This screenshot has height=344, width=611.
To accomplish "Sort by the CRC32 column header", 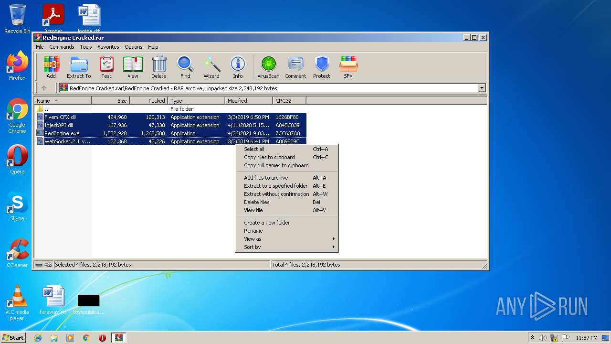I will coord(289,101).
